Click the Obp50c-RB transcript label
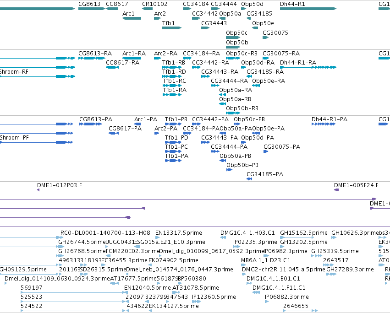Image resolution: width=390 pixels, height=313 pixels. pos(242,54)
